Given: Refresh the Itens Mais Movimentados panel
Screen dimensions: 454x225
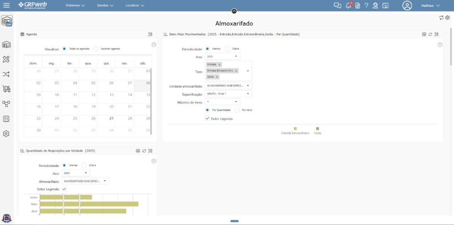Looking at the screenshot, I should point(430,34).
